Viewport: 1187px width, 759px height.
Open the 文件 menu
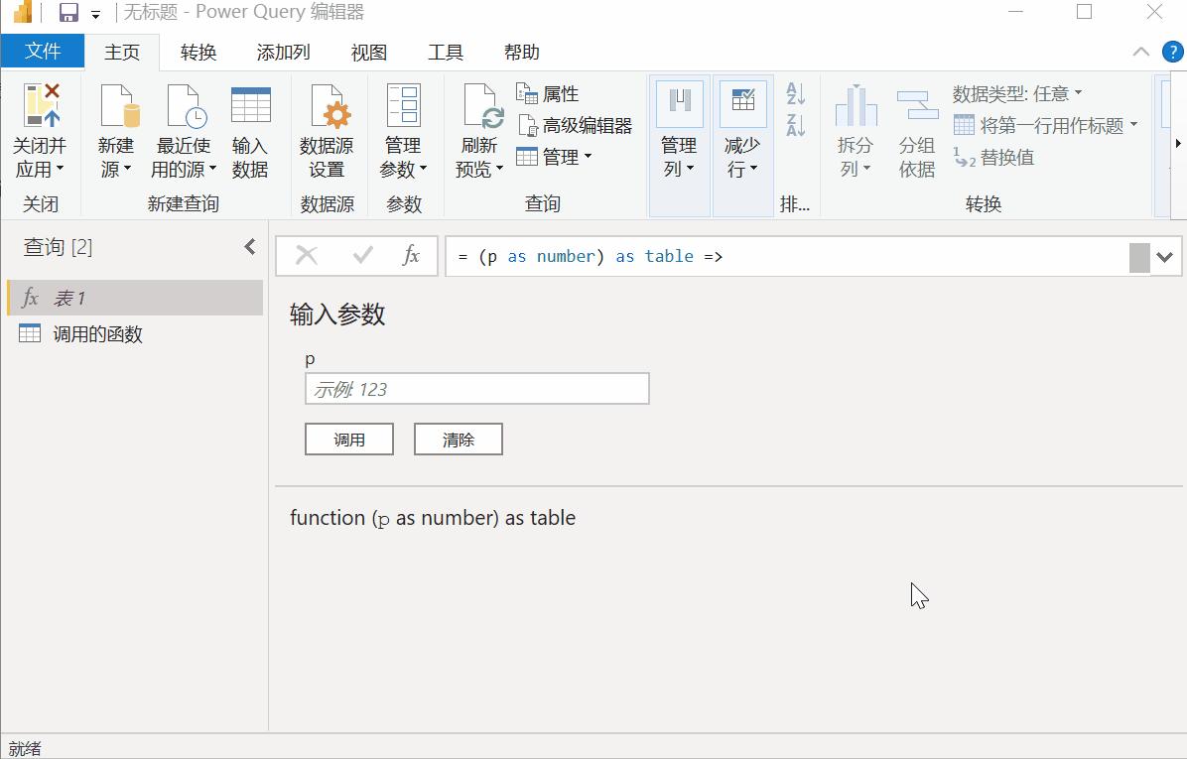coord(42,52)
